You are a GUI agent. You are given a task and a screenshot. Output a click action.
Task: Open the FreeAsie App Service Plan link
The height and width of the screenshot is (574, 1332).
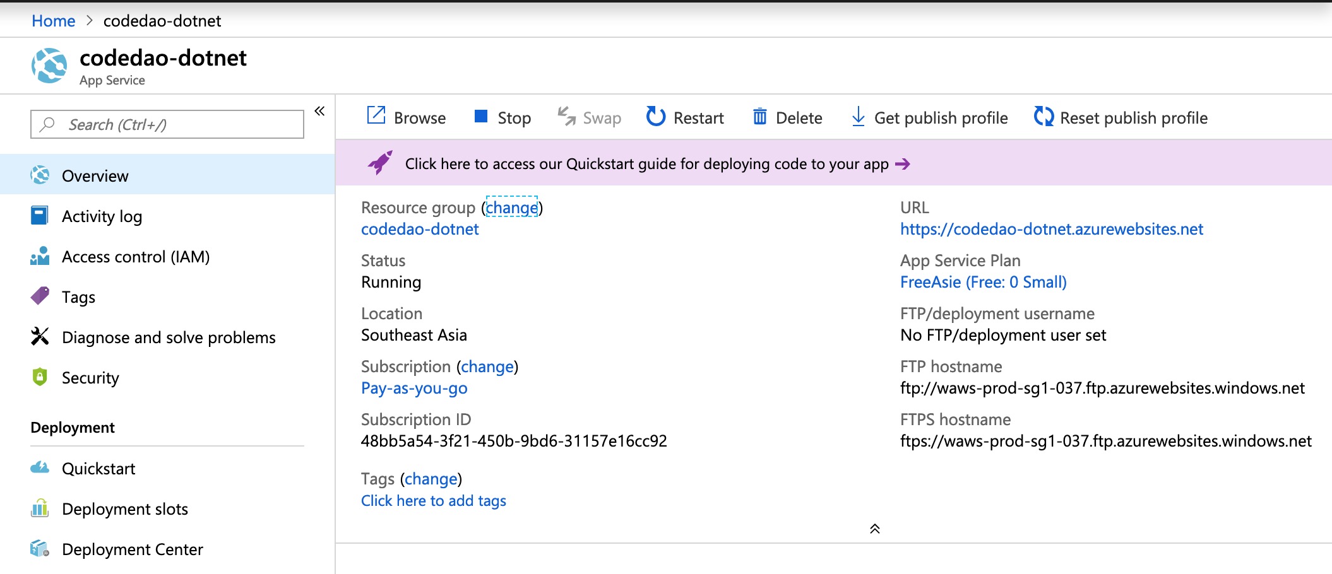[x=983, y=282]
